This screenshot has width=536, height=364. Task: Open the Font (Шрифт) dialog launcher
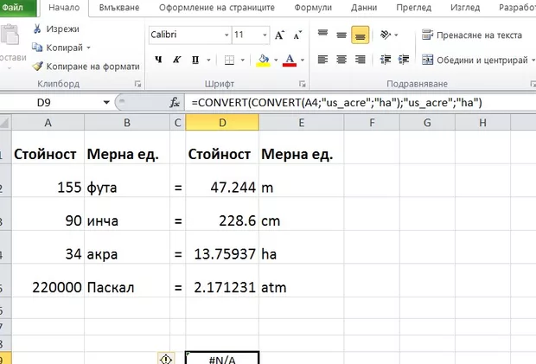(x=303, y=84)
